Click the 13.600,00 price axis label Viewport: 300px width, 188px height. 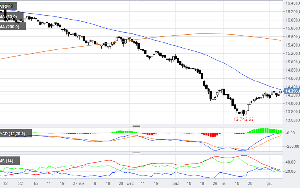[x=292, y=120]
